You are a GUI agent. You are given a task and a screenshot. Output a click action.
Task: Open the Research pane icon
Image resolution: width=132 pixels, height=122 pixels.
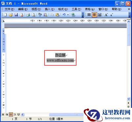pyautogui.click(x=45, y=15)
